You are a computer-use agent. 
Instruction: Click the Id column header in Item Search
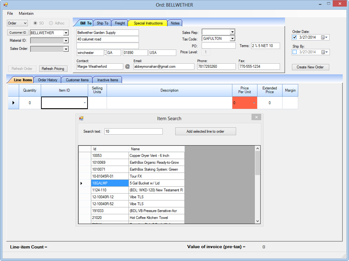pyautogui.click(x=110, y=149)
